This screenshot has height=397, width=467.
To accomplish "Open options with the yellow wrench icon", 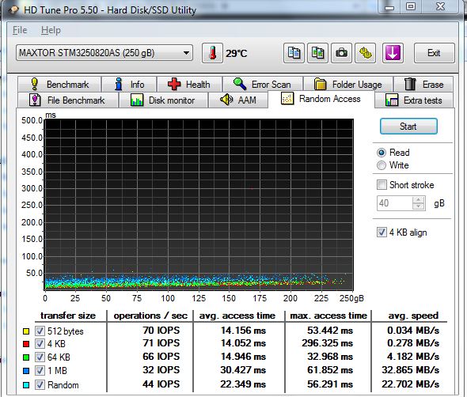I will pos(365,53).
